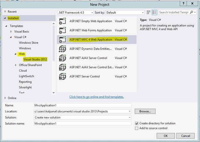200x142 pixels.
Task: Open the .NET Framework 4.5 version dropdown
Action: (76, 12)
